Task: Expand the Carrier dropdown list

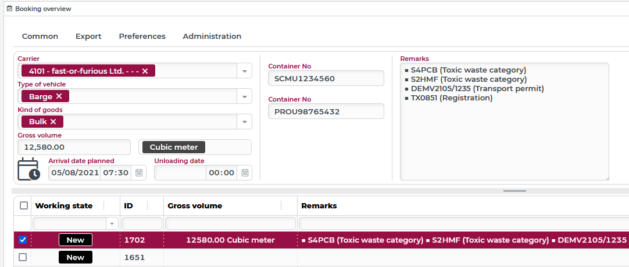Action: pyautogui.click(x=245, y=71)
